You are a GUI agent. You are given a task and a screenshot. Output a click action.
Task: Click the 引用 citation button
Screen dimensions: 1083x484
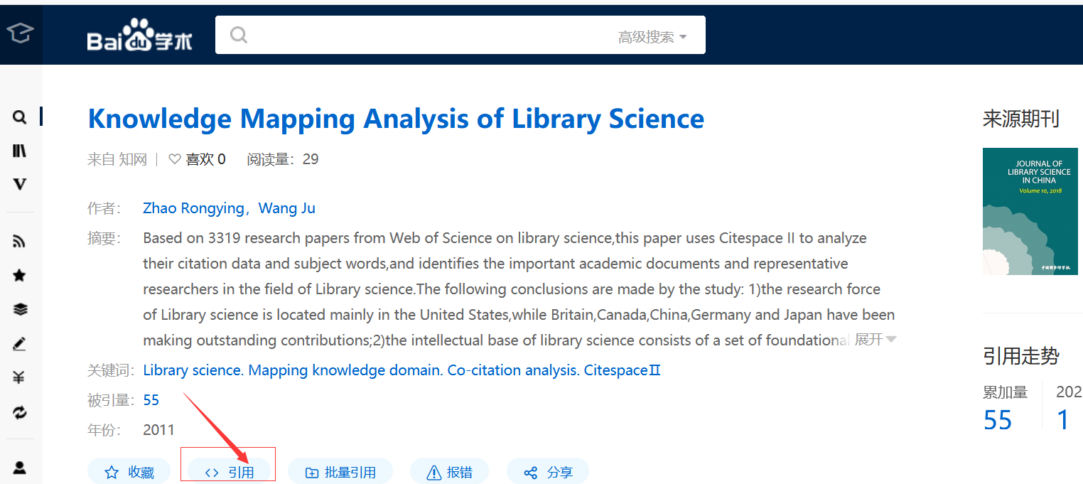tap(227, 470)
